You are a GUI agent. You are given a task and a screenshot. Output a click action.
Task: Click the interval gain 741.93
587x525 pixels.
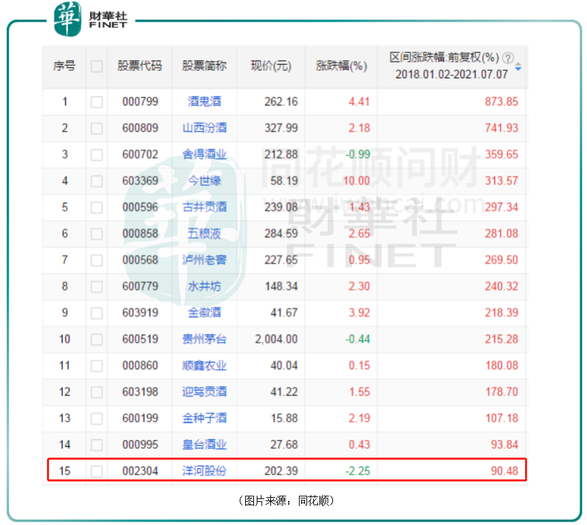pos(502,128)
